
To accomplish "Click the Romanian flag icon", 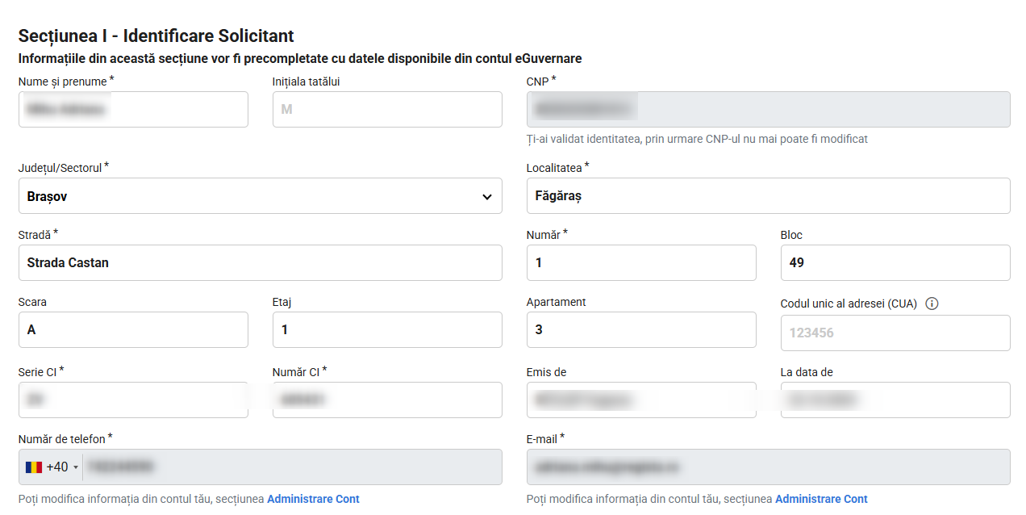I will [34, 467].
